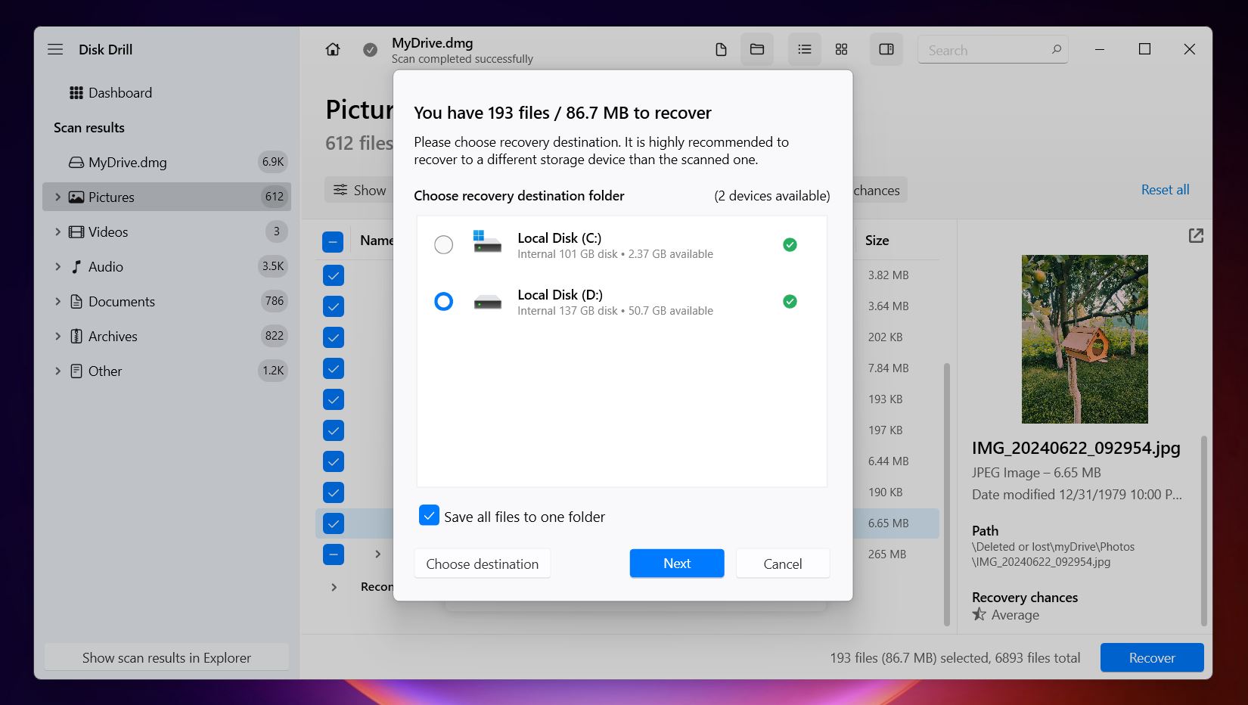
Task: Click the Archives zip icon
Action: [76, 337]
